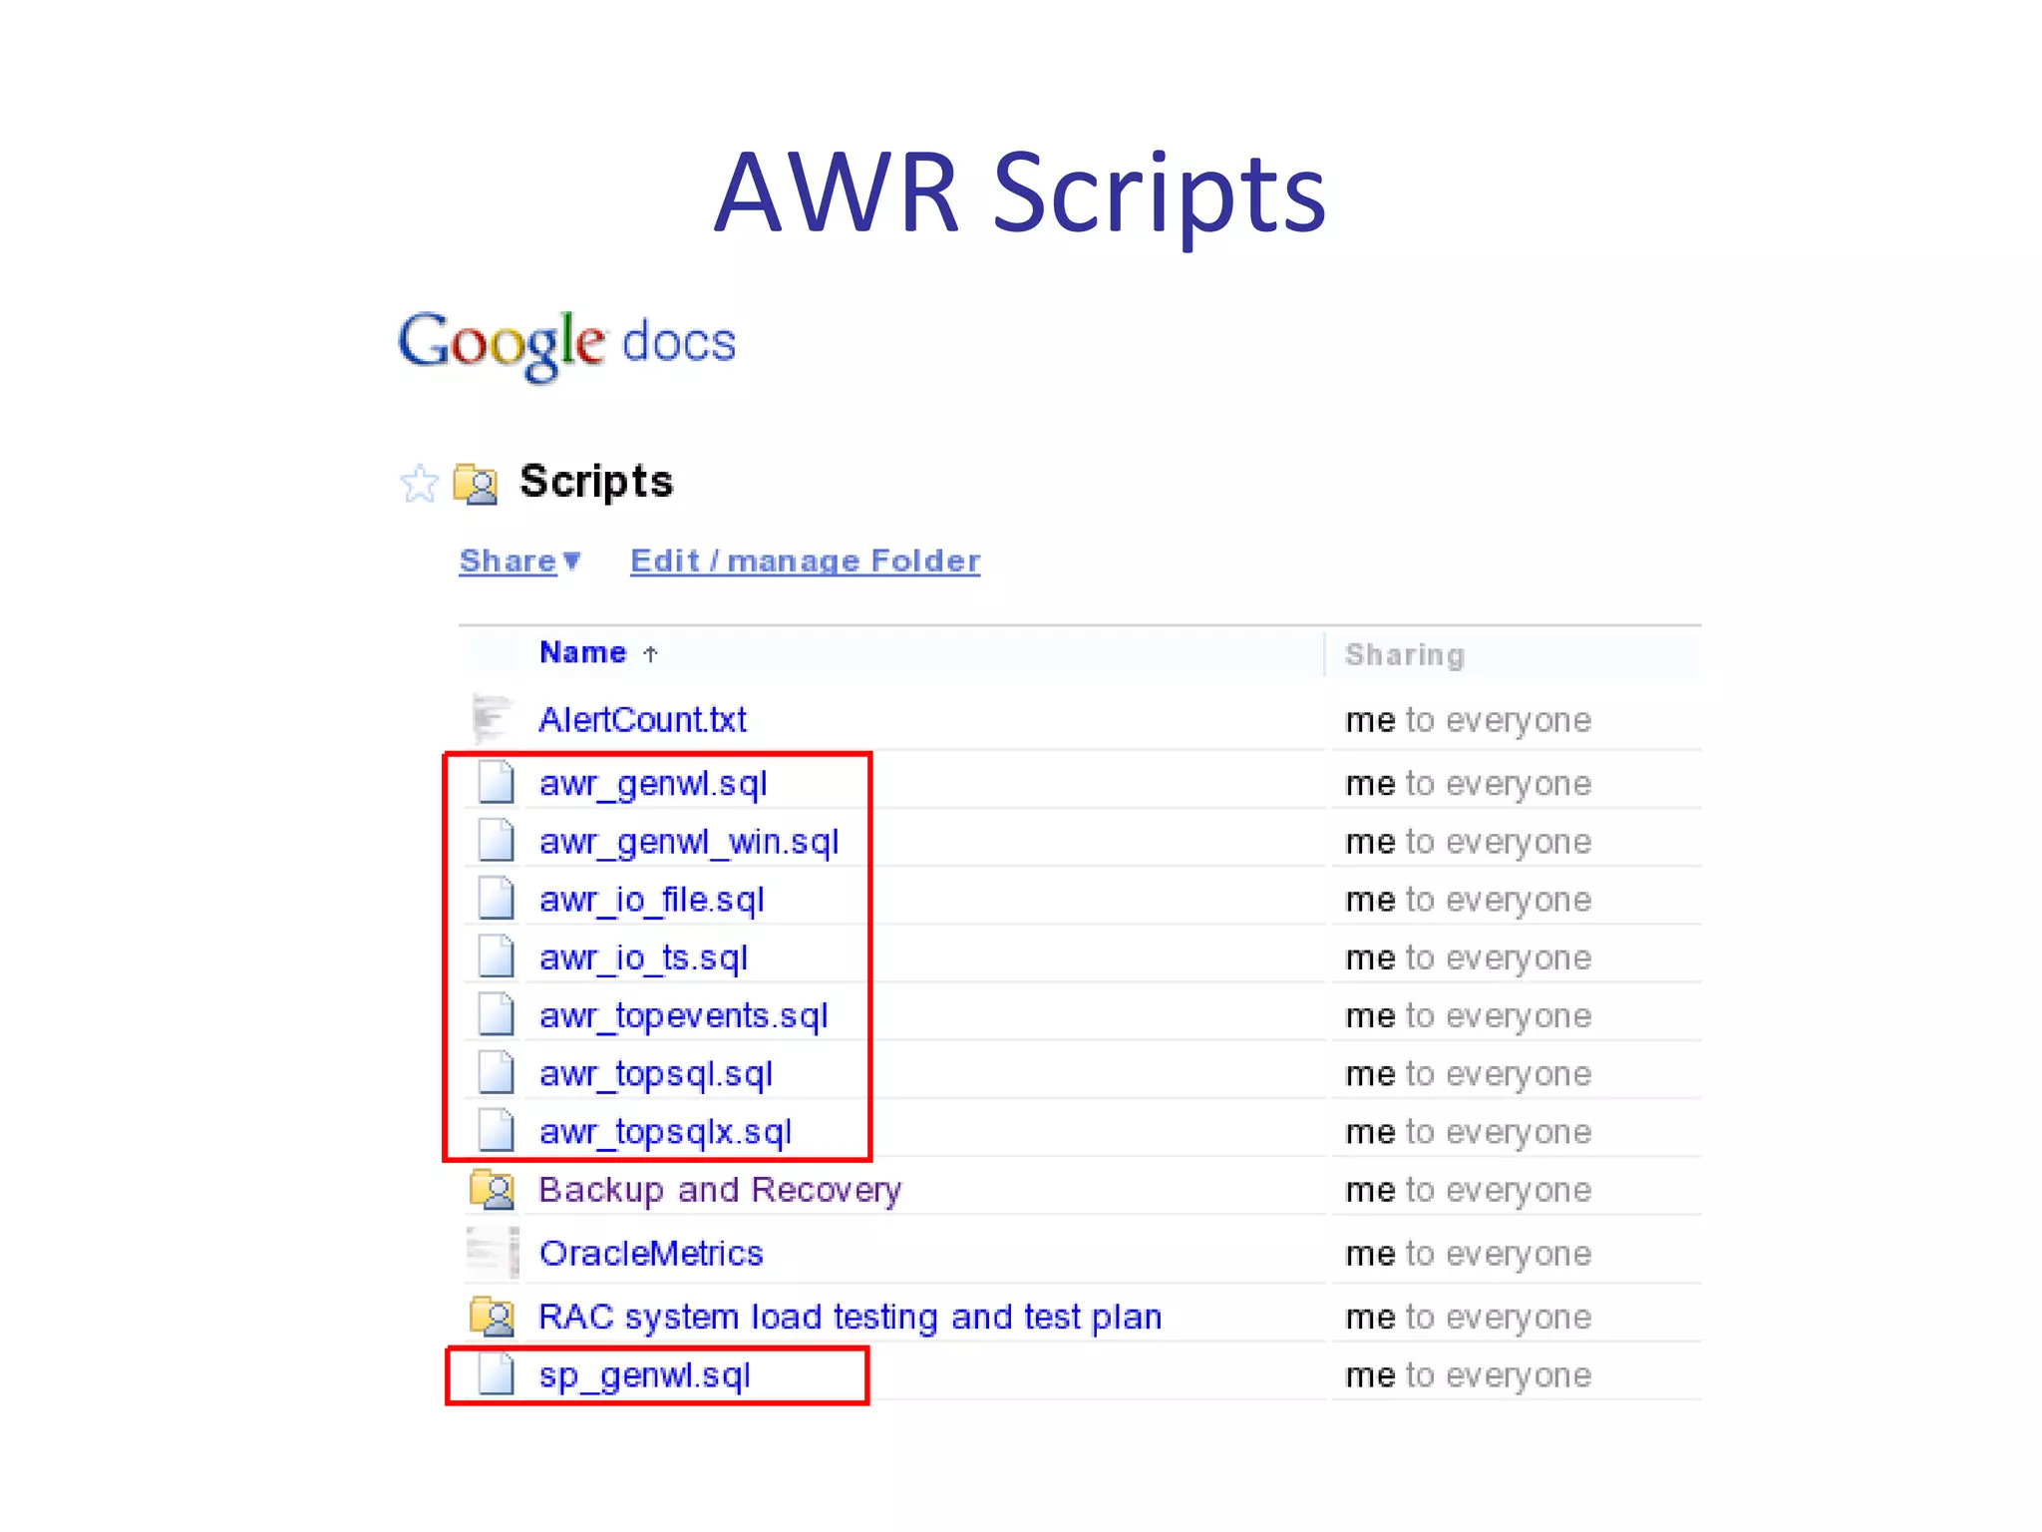Click sharing status of awr_topevents.sql row

click(1468, 1016)
